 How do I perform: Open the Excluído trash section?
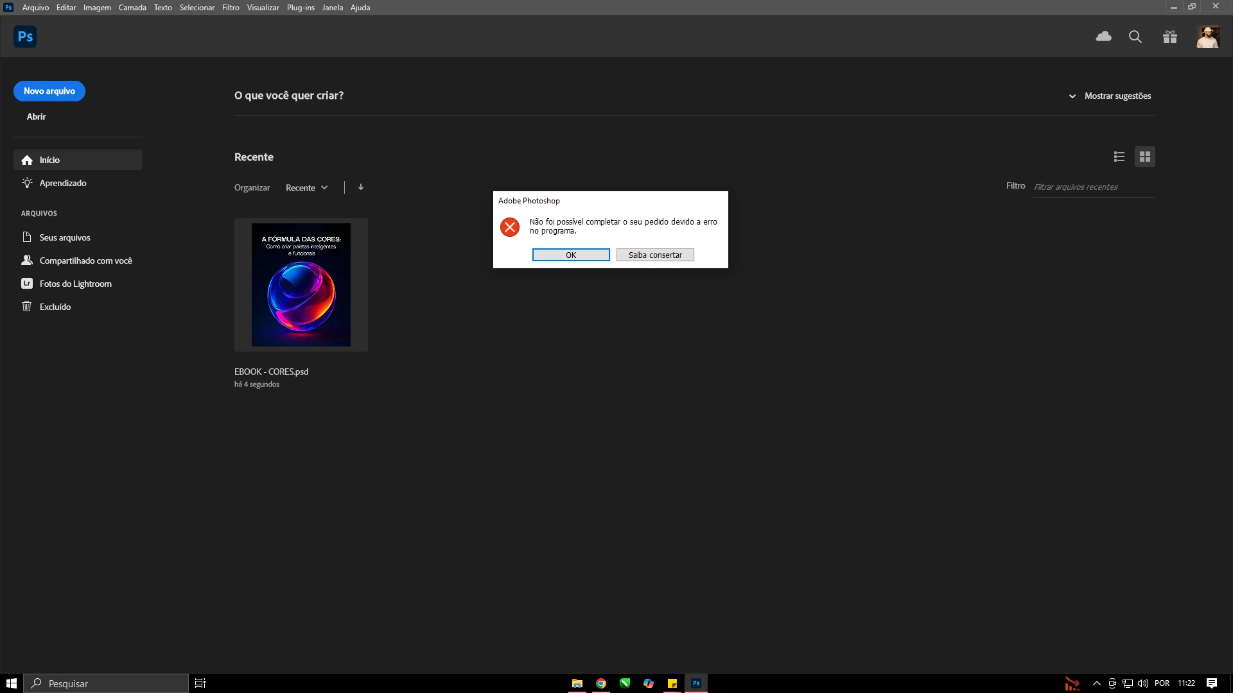[x=55, y=307]
